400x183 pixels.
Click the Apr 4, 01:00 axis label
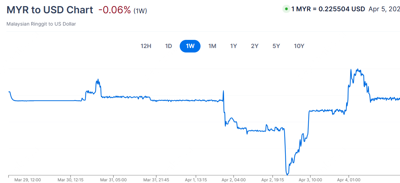349,180
